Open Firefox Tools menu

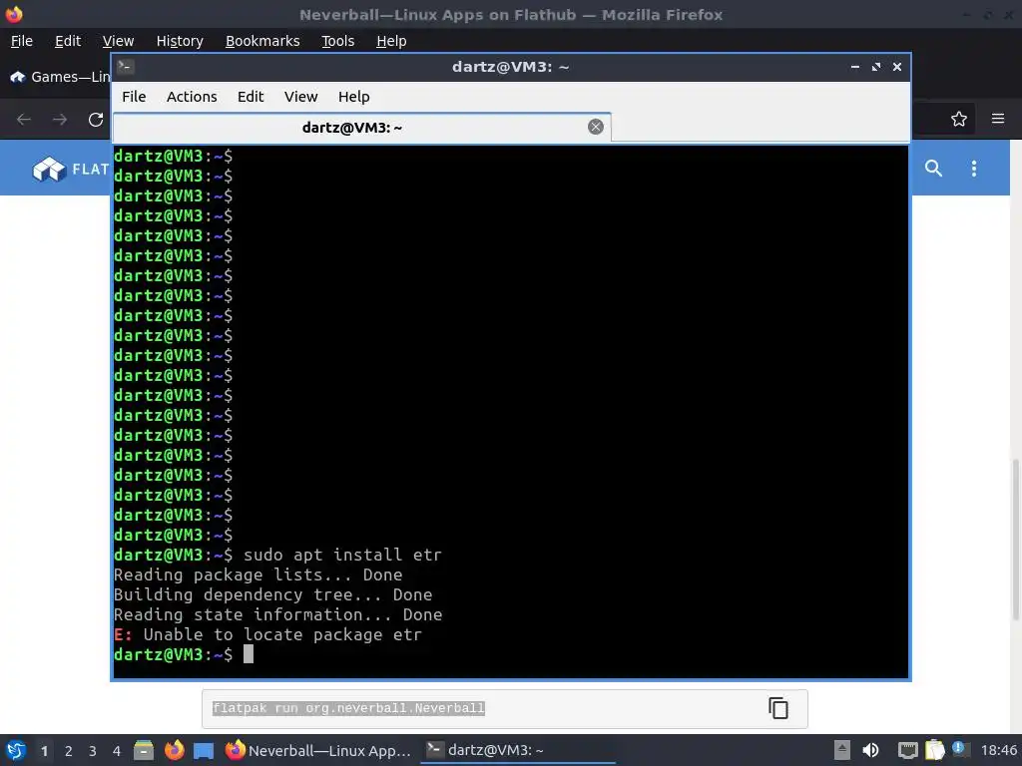(337, 41)
